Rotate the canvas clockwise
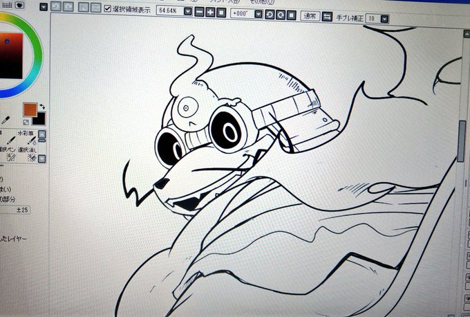Screen dimensions: 470x317 tap(280, 15)
